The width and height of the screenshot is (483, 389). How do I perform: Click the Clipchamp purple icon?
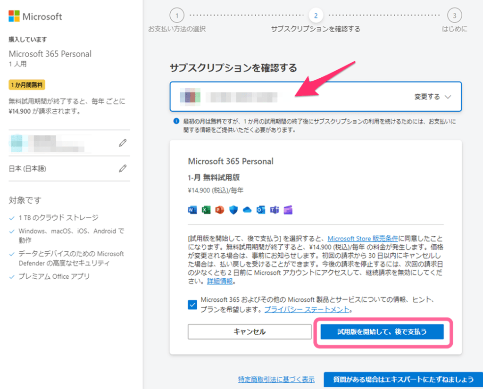pyautogui.click(x=288, y=210)
